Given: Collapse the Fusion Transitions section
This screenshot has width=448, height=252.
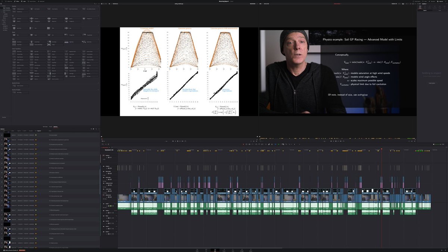Looking at the screenshot, I should coord(98,48).
